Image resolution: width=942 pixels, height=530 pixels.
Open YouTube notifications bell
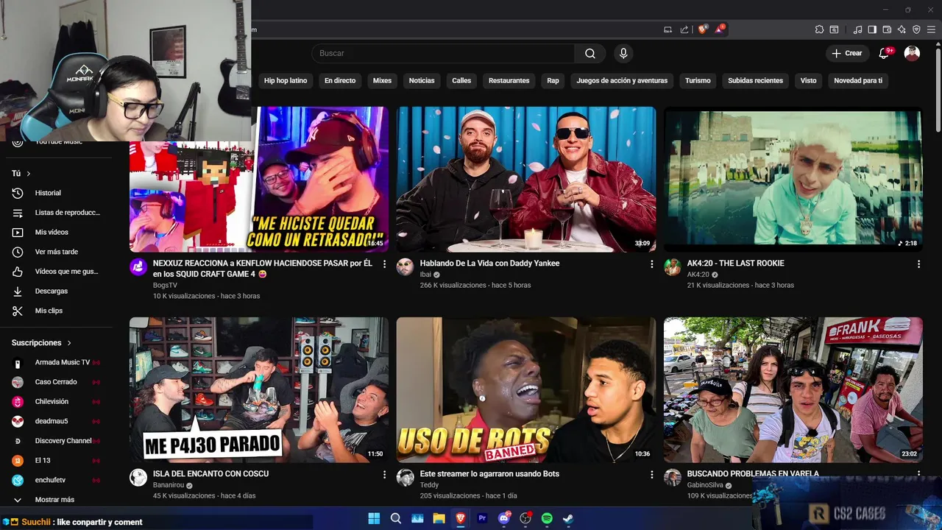[885, 53]
